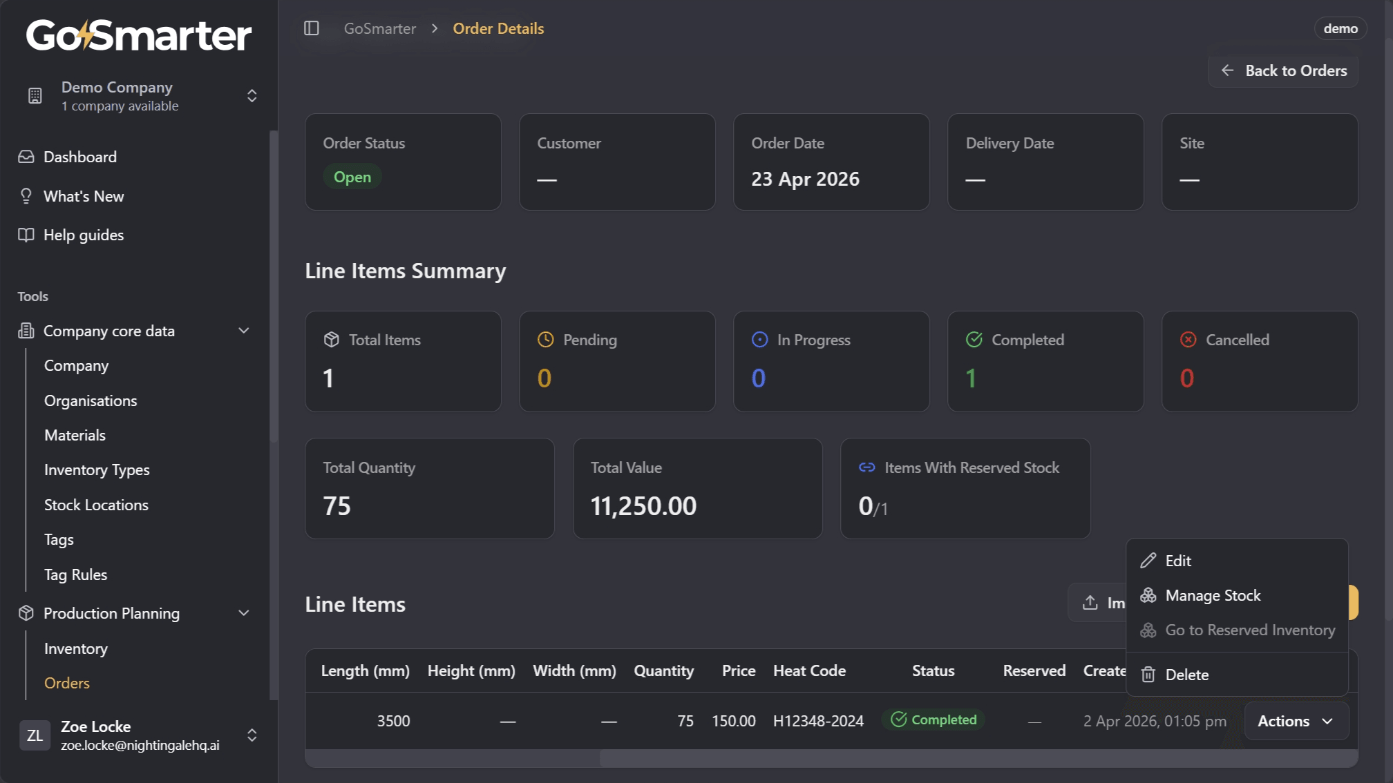The image size is (1393, 783).
Task: Click the Company core data icon
Action: click(26, 331)
